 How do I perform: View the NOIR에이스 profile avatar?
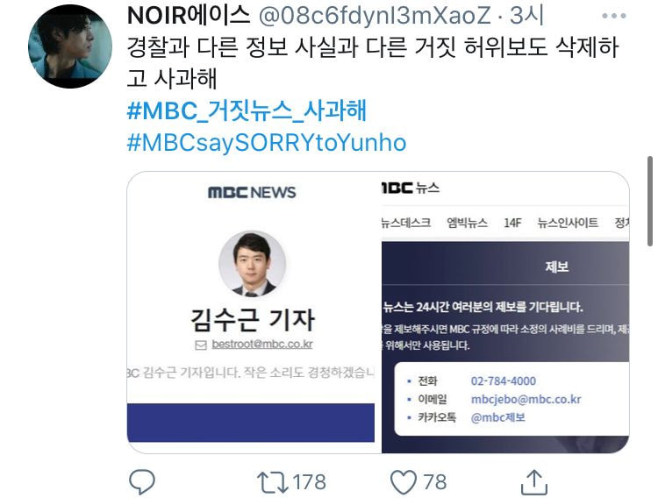[x=70, y=46]
